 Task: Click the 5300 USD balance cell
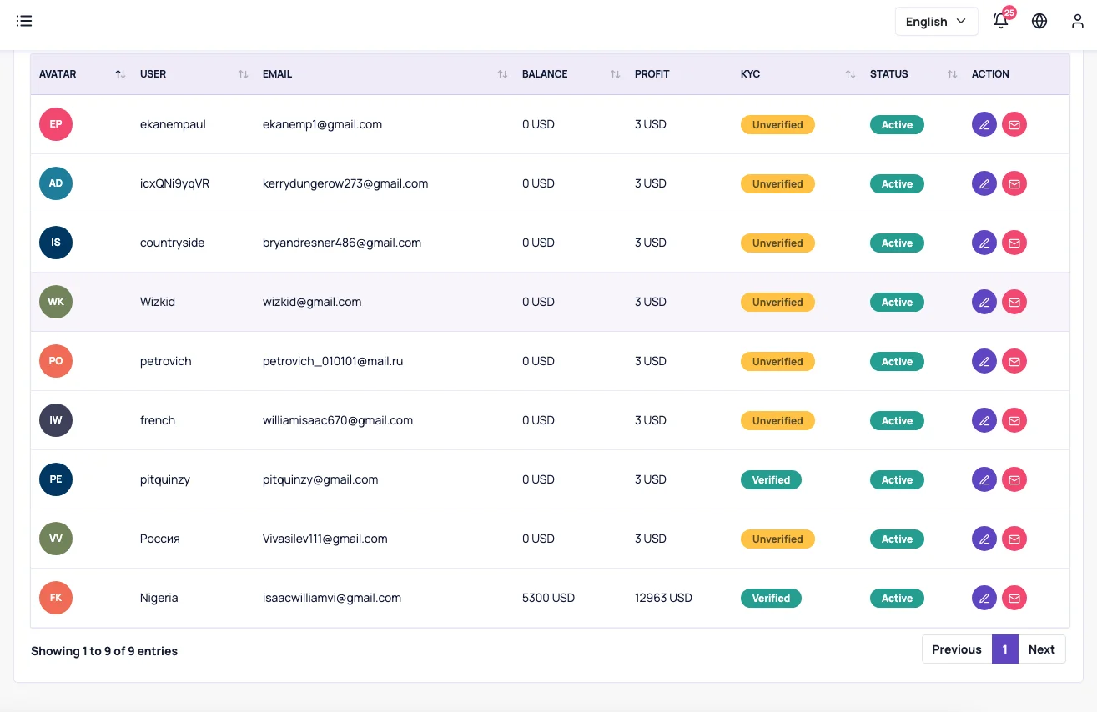click(548, 598)
